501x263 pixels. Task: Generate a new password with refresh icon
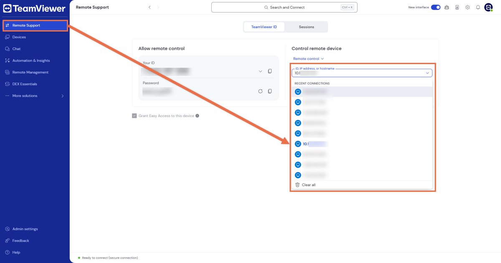tap(261, 91)
